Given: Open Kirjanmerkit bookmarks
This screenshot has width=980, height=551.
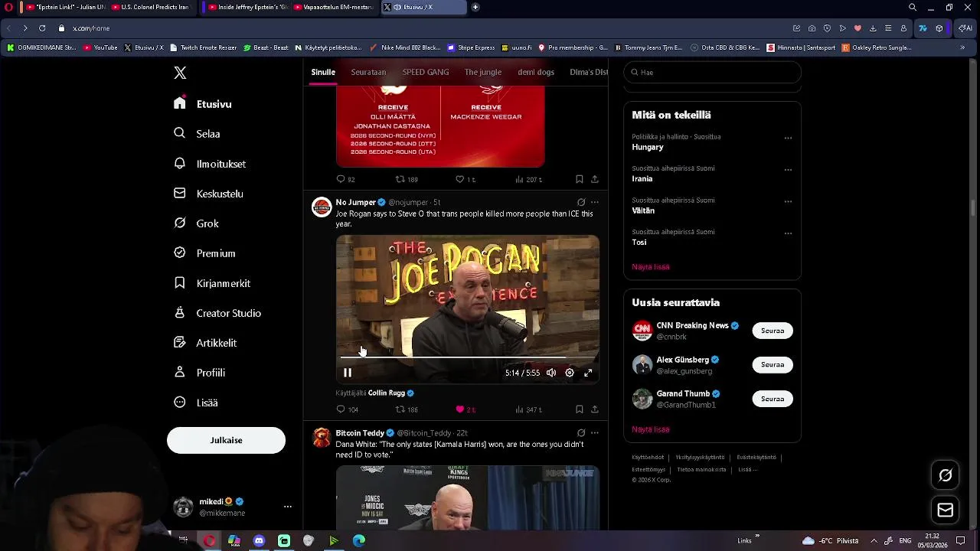Looking at the screenshot, I should [212, 283].
